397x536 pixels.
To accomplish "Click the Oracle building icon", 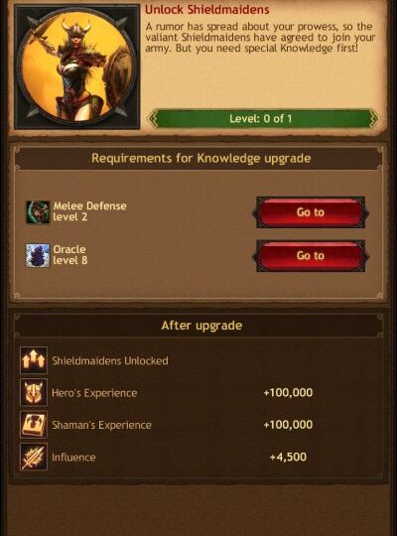I will [x=38, y=255].
